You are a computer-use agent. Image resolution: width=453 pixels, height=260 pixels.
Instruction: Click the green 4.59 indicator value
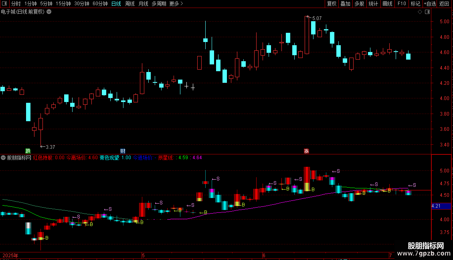183,158
